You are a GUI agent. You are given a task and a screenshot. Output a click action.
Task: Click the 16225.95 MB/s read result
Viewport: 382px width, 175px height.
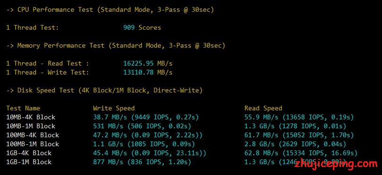tap(148, 64)
